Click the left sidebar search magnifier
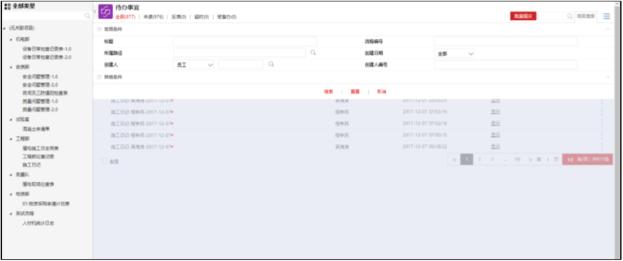The height and width of the screenshot is (261, 623). [87, 16]
